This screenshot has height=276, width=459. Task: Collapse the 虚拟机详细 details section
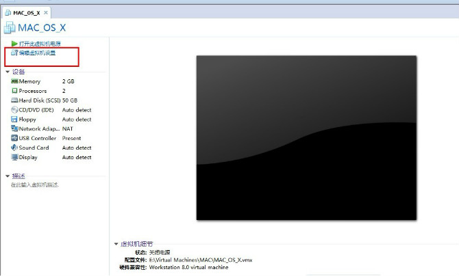(x=116, y=244)
